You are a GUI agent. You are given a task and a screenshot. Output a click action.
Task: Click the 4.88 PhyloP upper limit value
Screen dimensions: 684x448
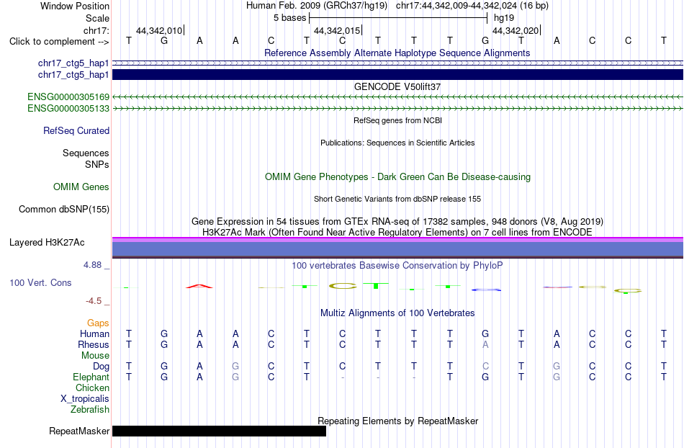(x=92, y=265)
